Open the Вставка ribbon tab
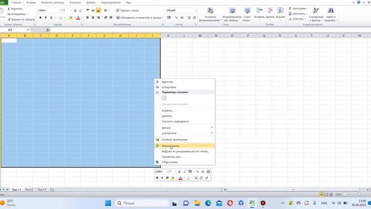 coord(31,2)
